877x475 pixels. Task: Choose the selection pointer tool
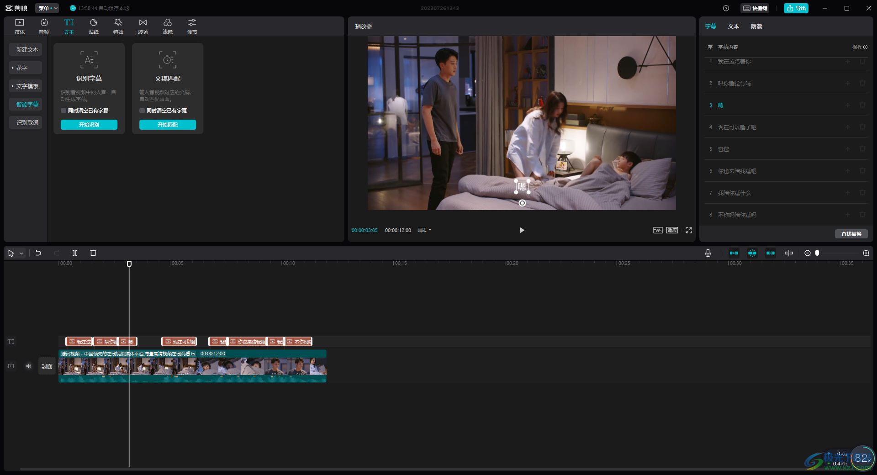[11, 253]
